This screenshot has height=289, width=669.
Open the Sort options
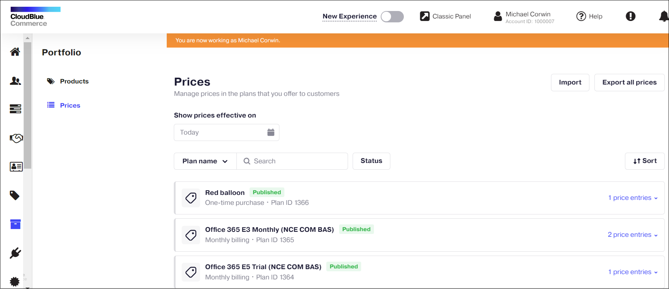(645, 161)
